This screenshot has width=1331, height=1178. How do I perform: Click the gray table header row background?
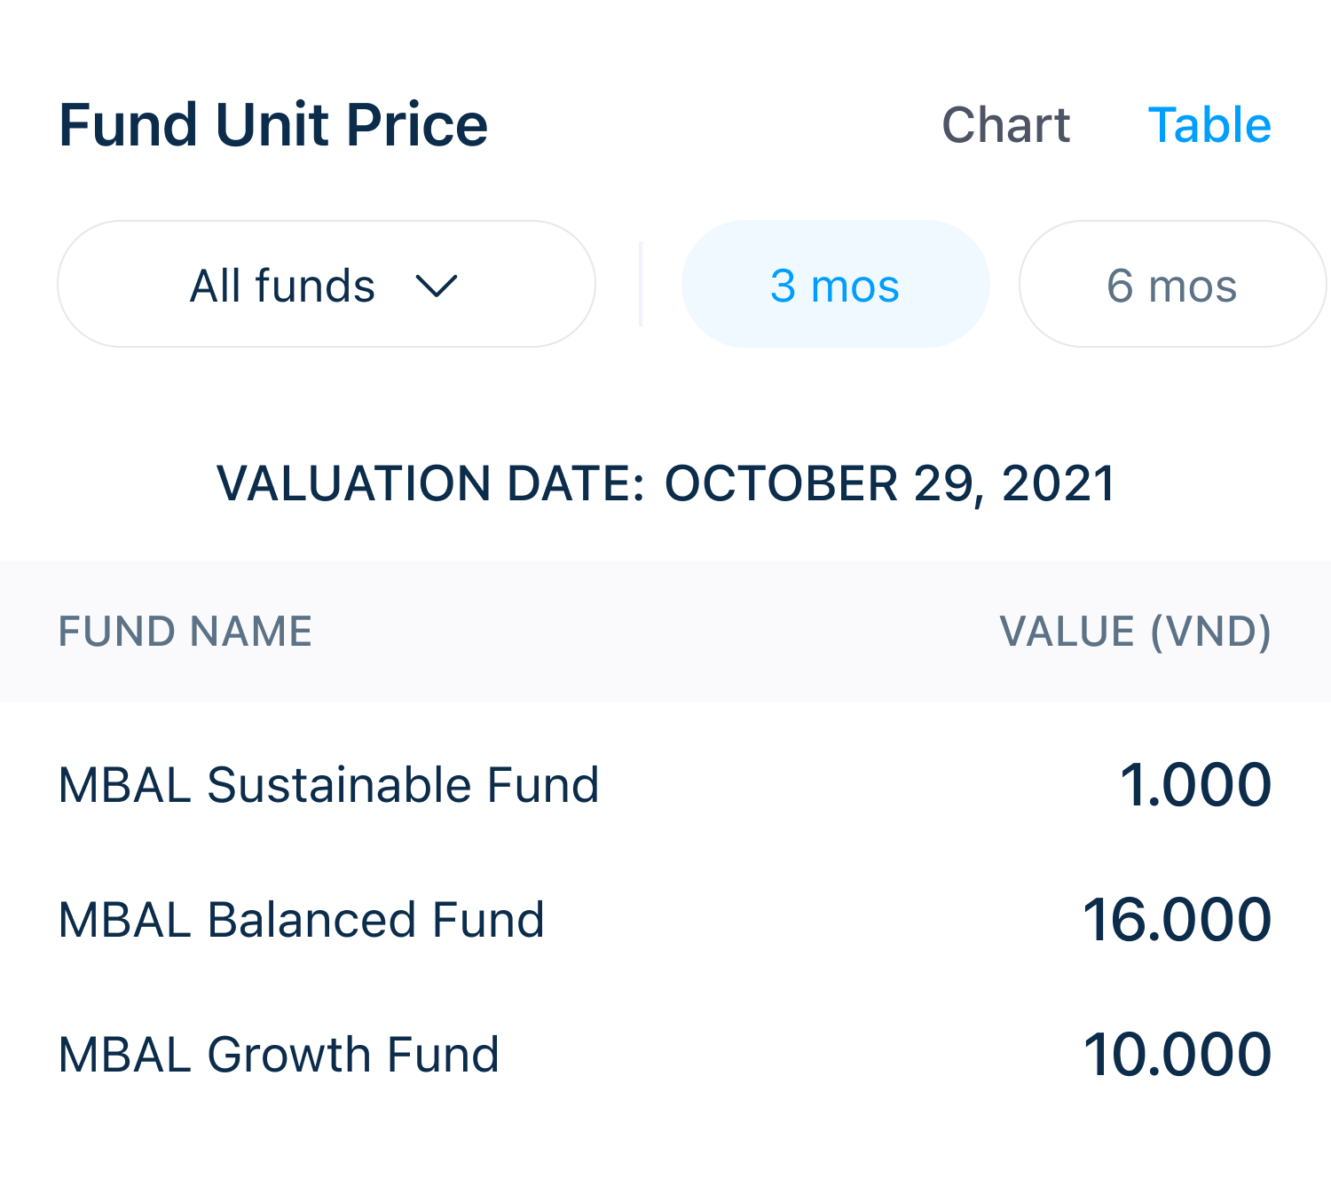click(657, 632)
